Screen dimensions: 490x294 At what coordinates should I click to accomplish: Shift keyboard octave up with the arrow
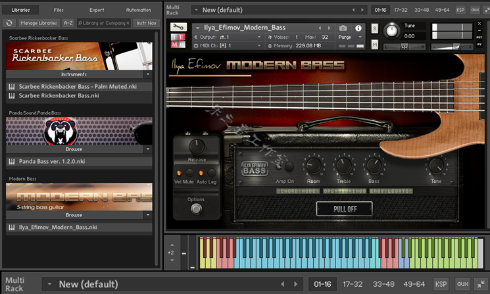click(172, 245)
